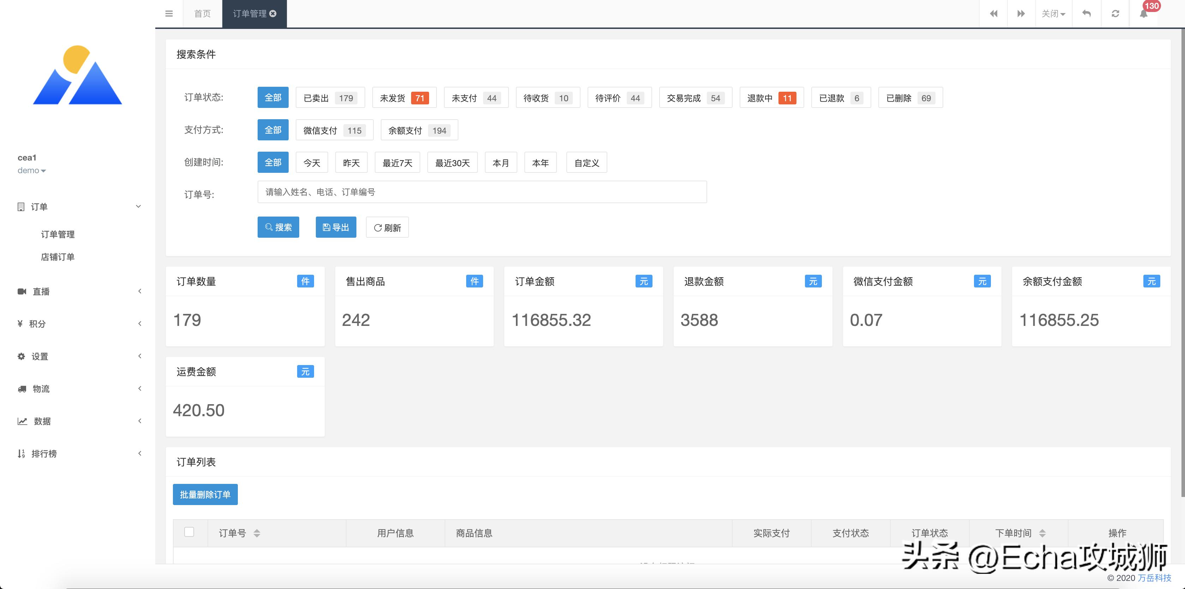The image size is (1185, 589).
Task: Select the 店铺订单 menu item
Action: pyautogui.click(x=58, y=256)
